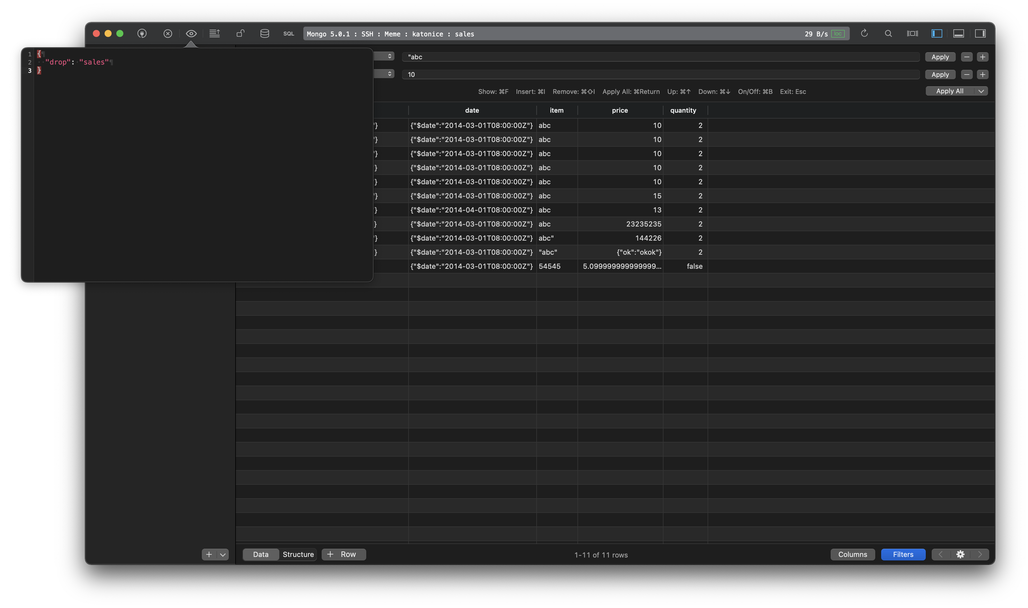The image size is (1028, 608).
Task: Click Apply next to the abc filter
Action: coord(940,57)
